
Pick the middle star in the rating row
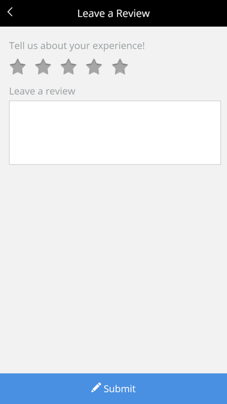[x=68, y=67]
